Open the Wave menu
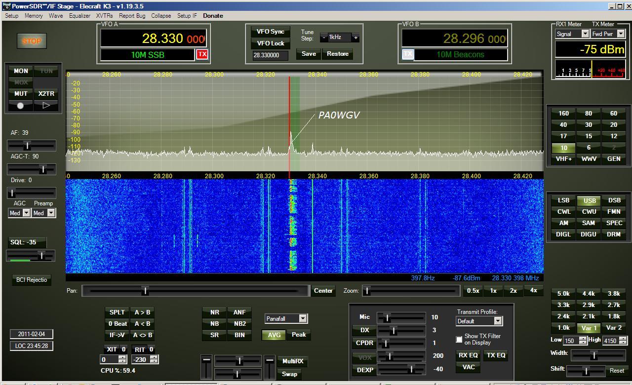The height and width of the screenshot is (385, 632). pos(56,16)
